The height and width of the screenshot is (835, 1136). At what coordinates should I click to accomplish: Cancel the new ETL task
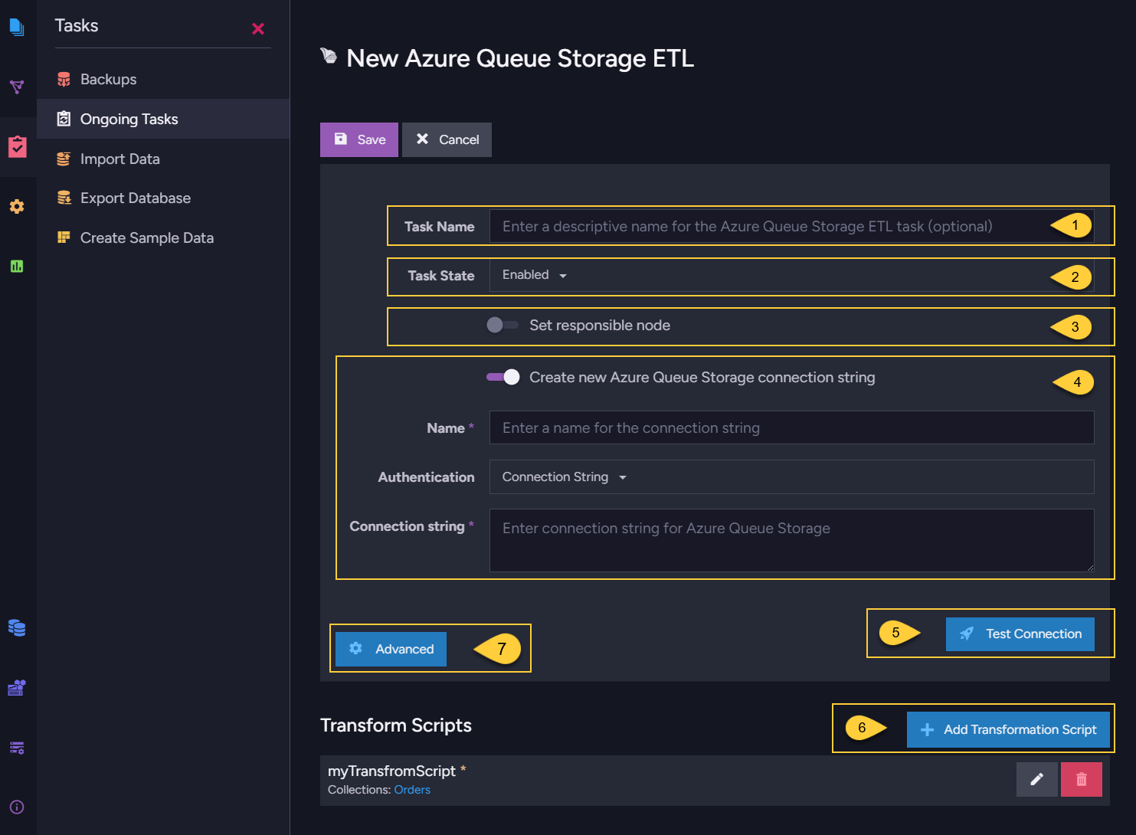pyautogui.click(x=447, y=139)
